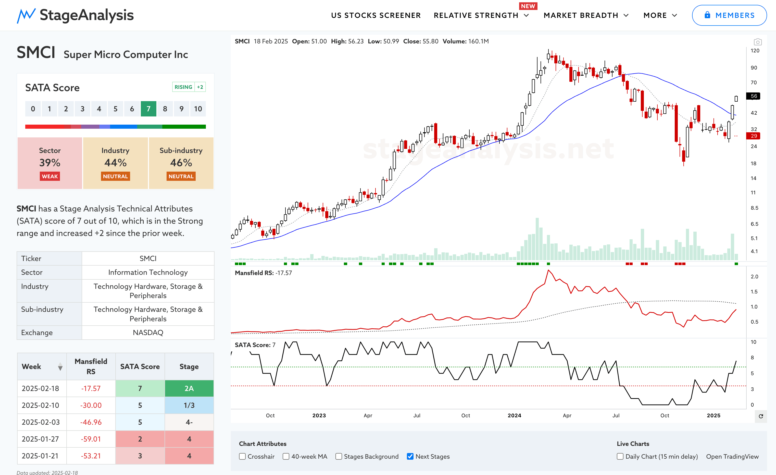Image resolution: width=776 pixels, height=475 pixels.
Task: Click the Super Micro Computer Inc heading
Action: click(x=126, y=55)
